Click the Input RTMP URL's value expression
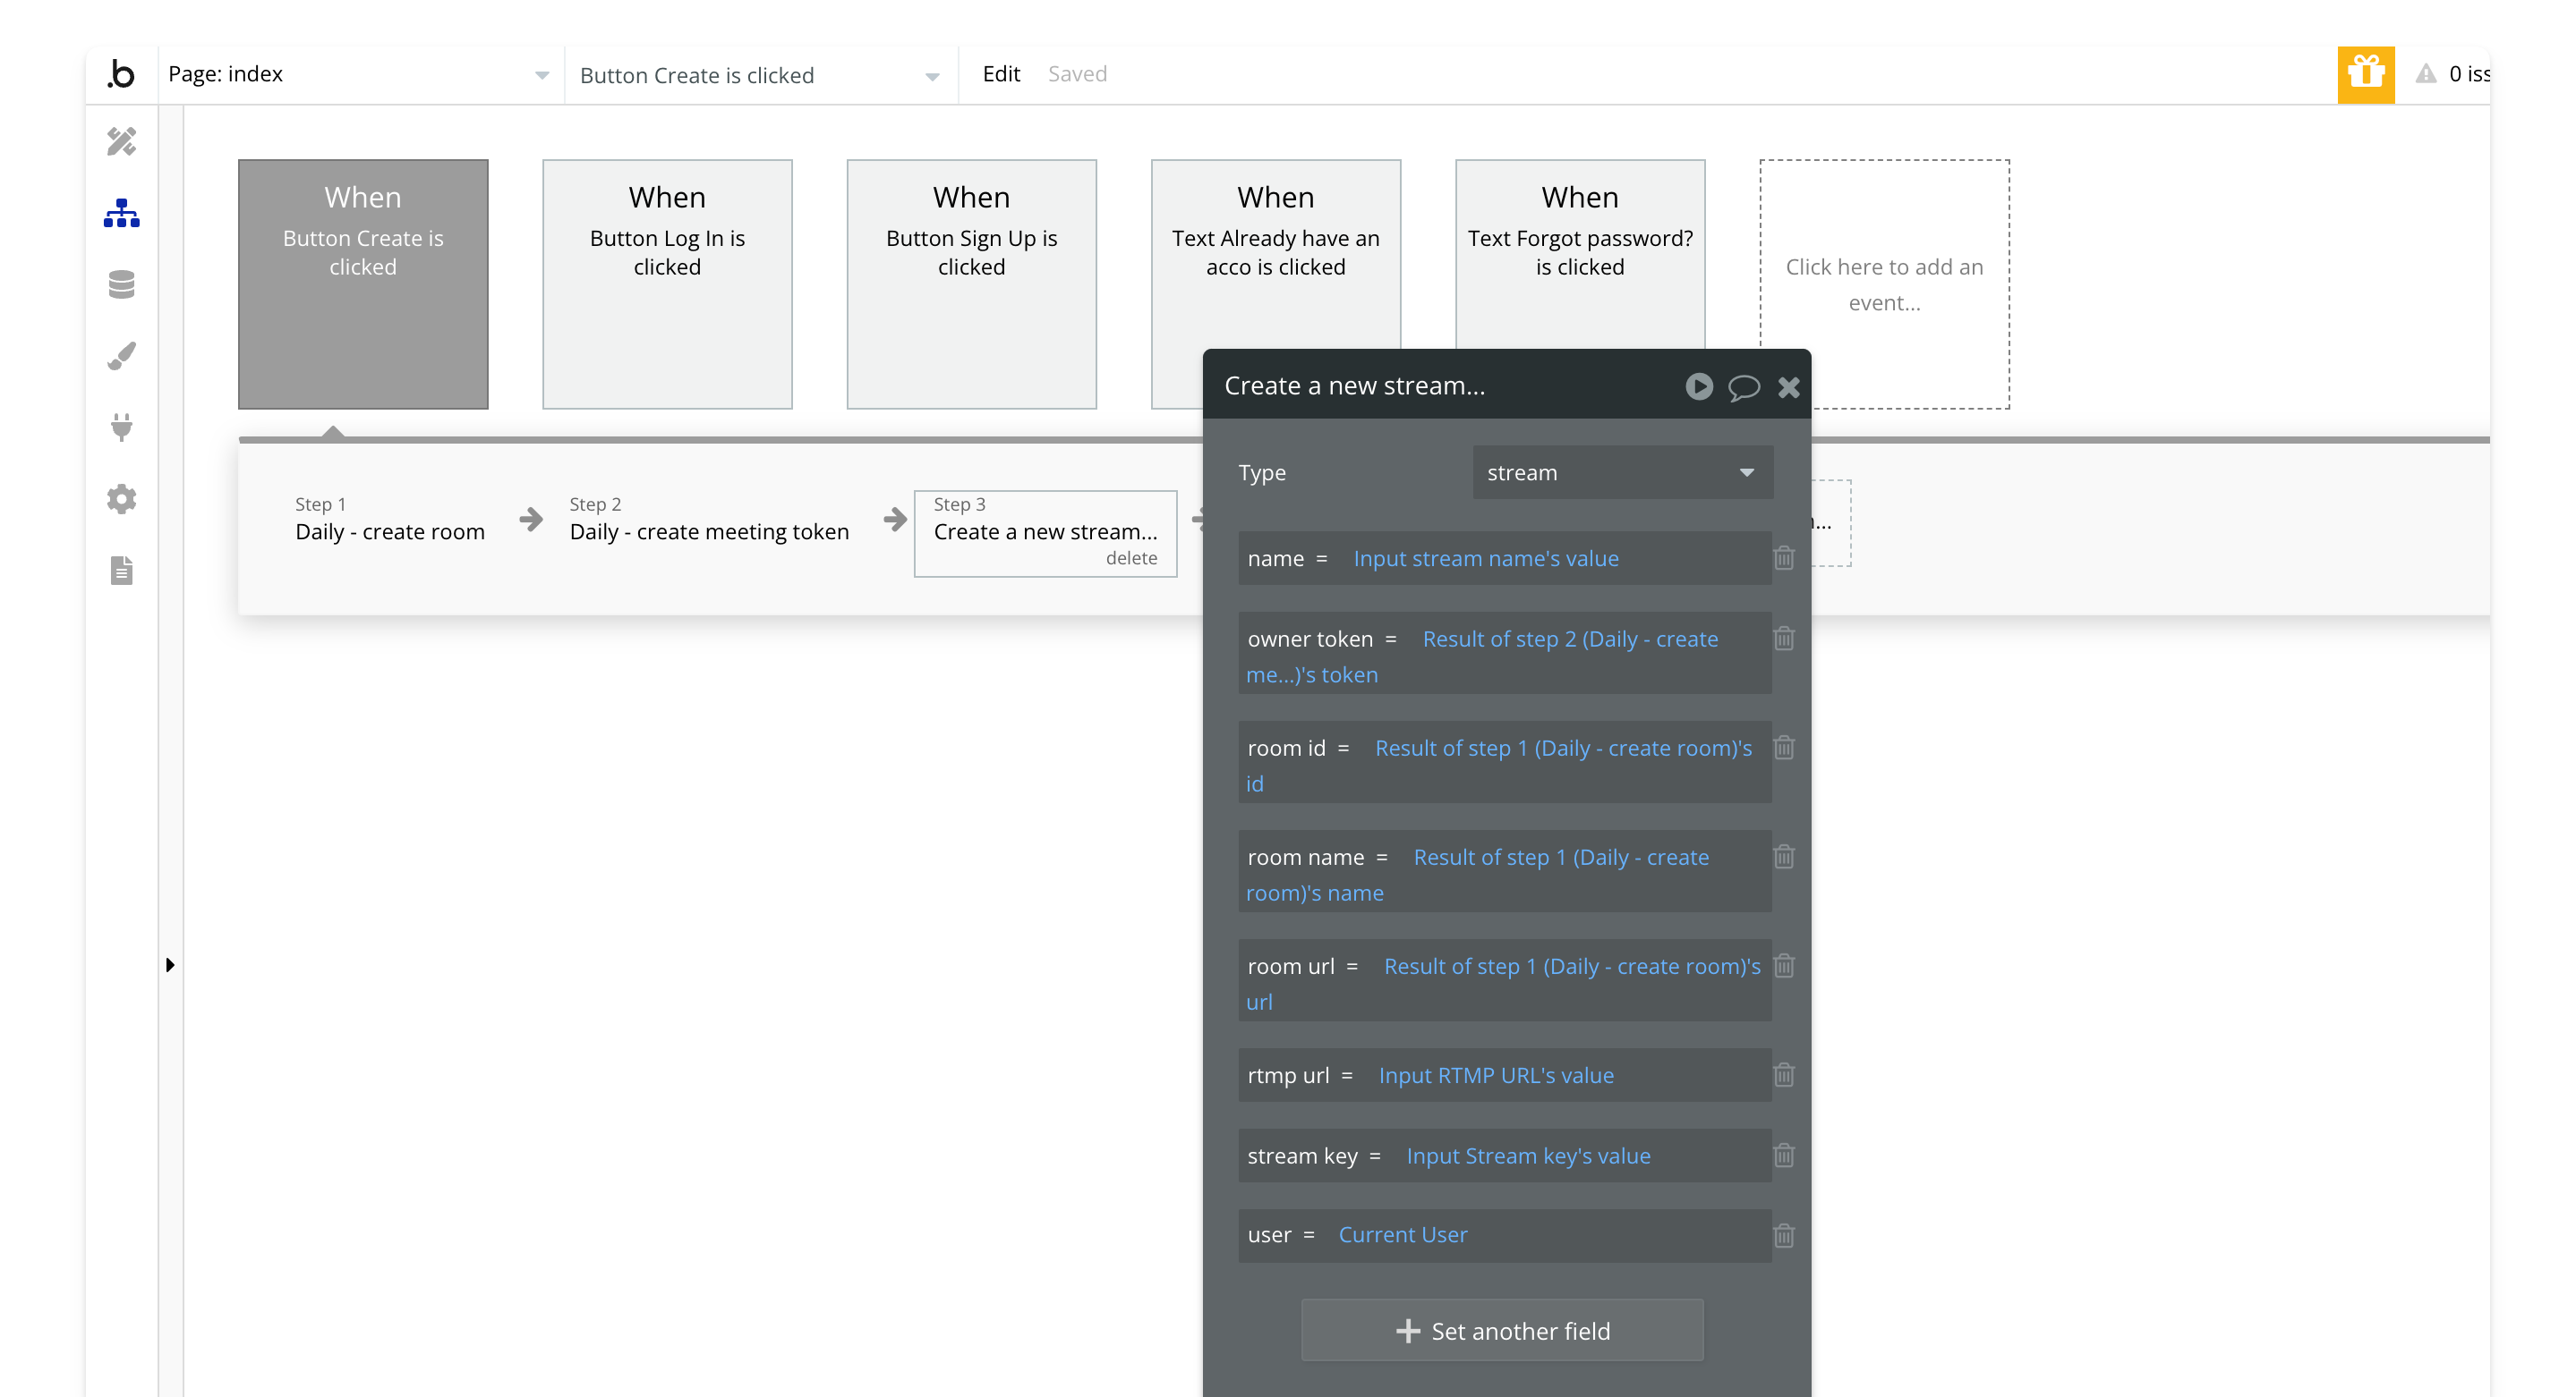 (x=1496, y=1075)
